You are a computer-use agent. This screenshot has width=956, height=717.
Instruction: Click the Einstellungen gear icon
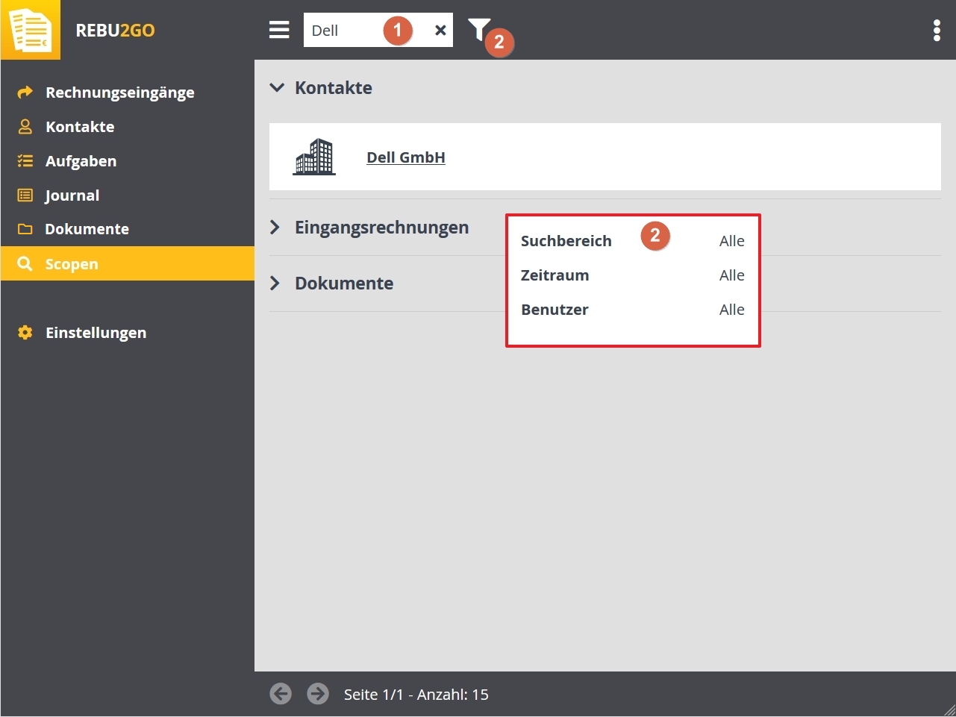25,333
